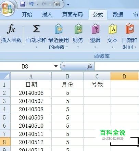
Task: Open the Office button menu
Action: point(7,9)
